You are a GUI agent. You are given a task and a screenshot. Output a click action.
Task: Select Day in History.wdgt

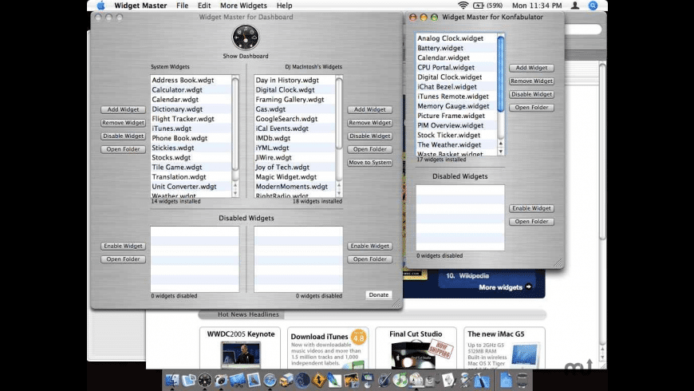295,80
